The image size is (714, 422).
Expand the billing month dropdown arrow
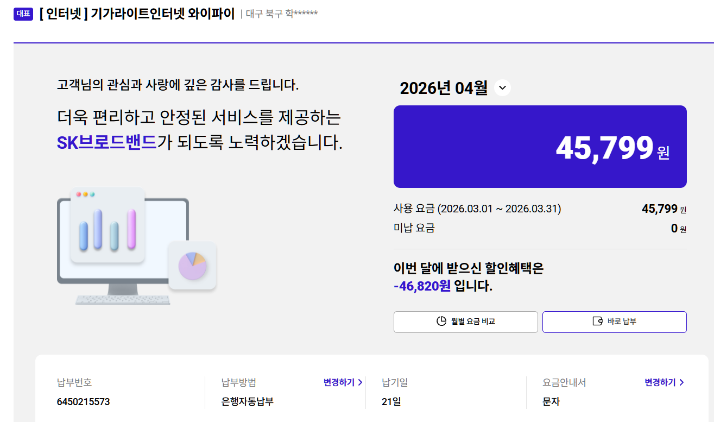(x=503, y=87)
